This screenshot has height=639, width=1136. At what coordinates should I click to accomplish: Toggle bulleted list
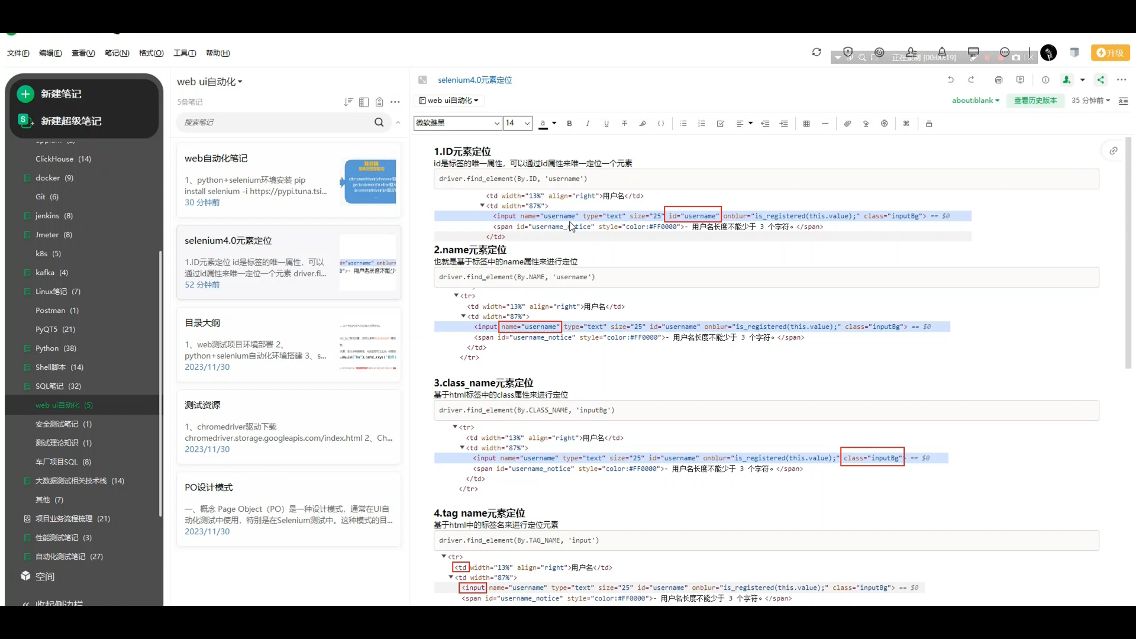(x=683, y=124)
